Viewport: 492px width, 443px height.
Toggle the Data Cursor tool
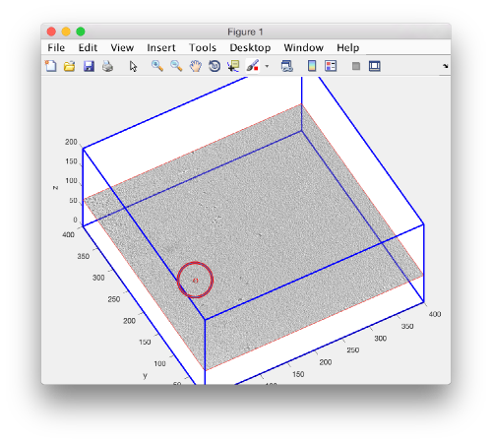click(233, 66)
